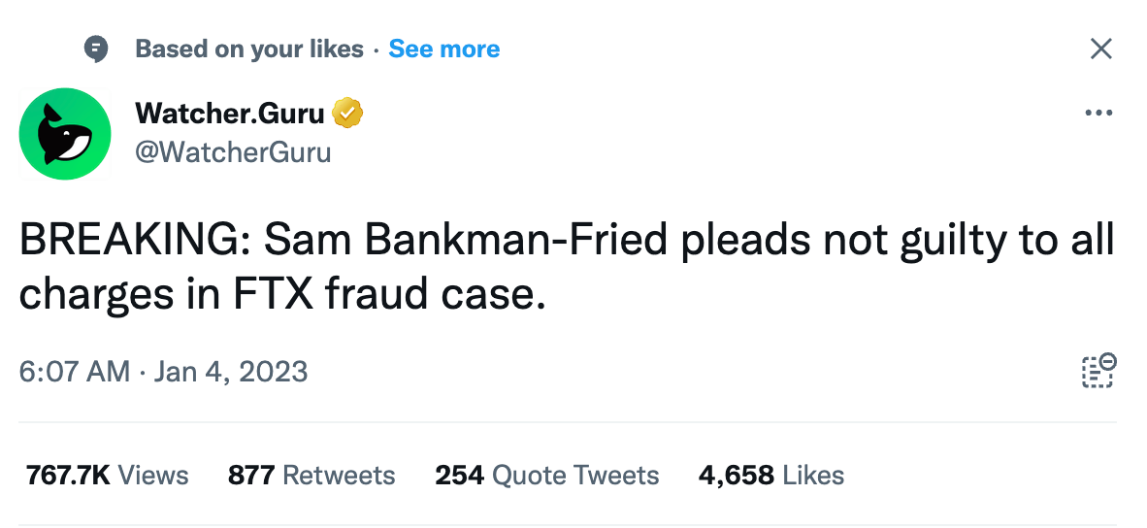
Task: Show the 4,658 Likes list
Action: 771,476
